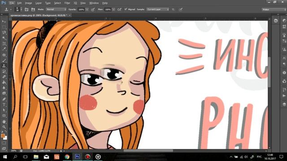Toggle the Aligned checkbox

coord(126,9)
